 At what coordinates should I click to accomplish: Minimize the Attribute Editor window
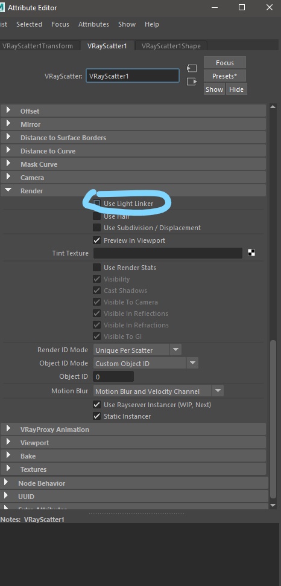click(215, 7)
